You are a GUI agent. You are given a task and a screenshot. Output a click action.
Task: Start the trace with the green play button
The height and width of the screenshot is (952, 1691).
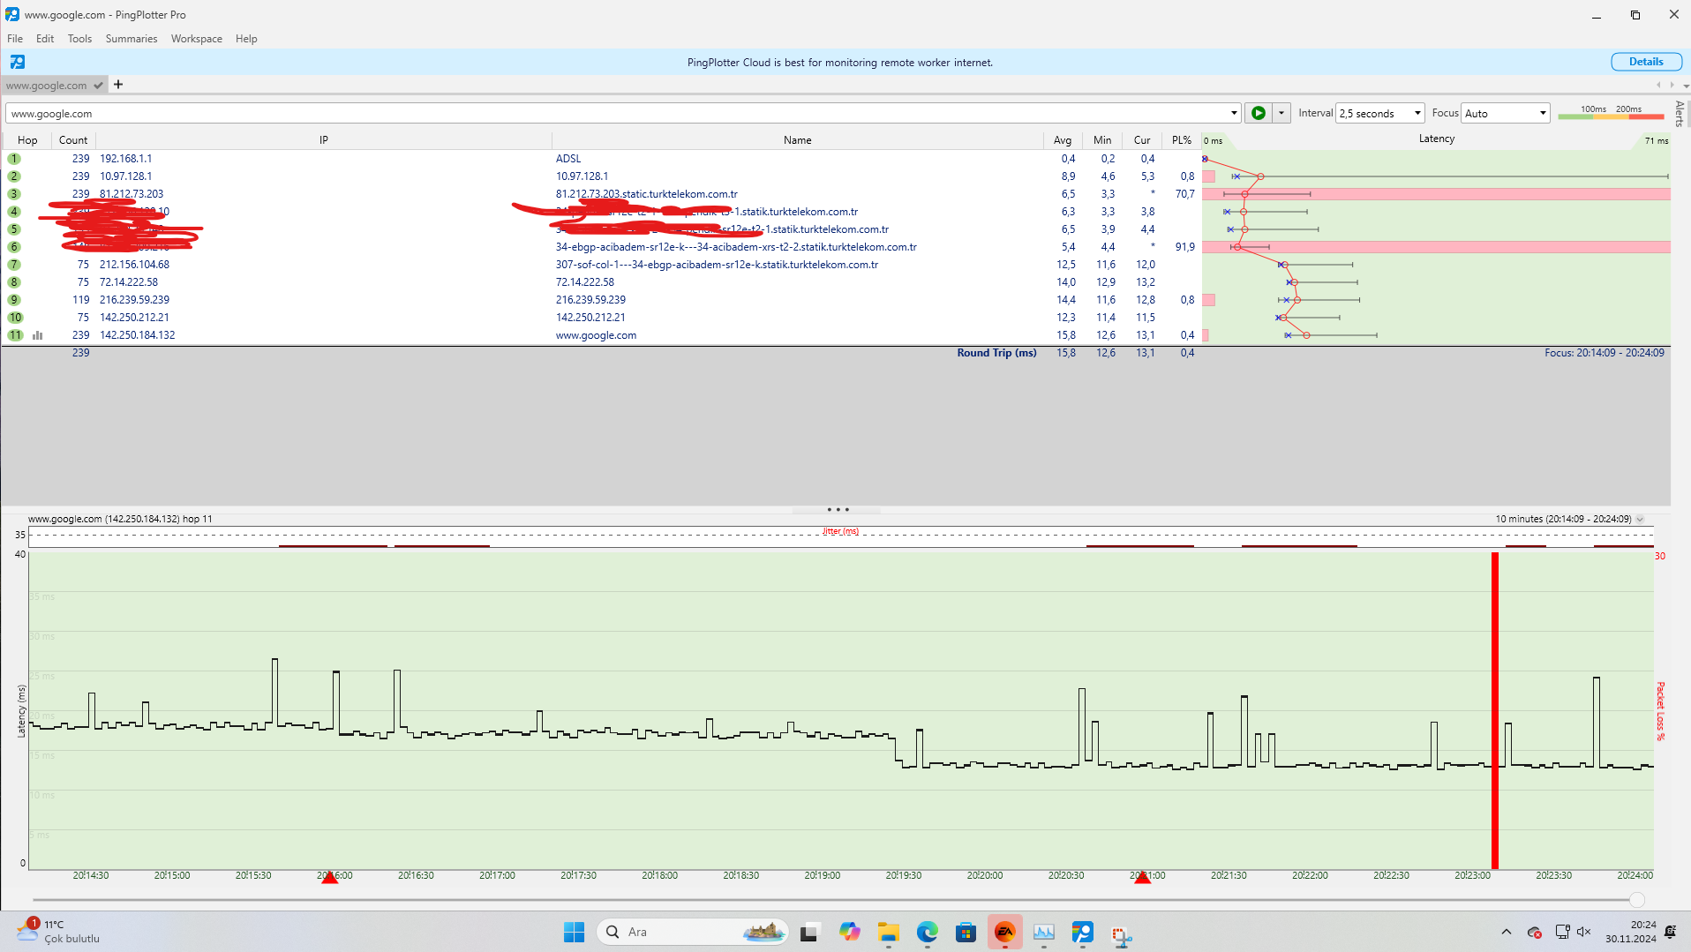[x=1259, y=113]
